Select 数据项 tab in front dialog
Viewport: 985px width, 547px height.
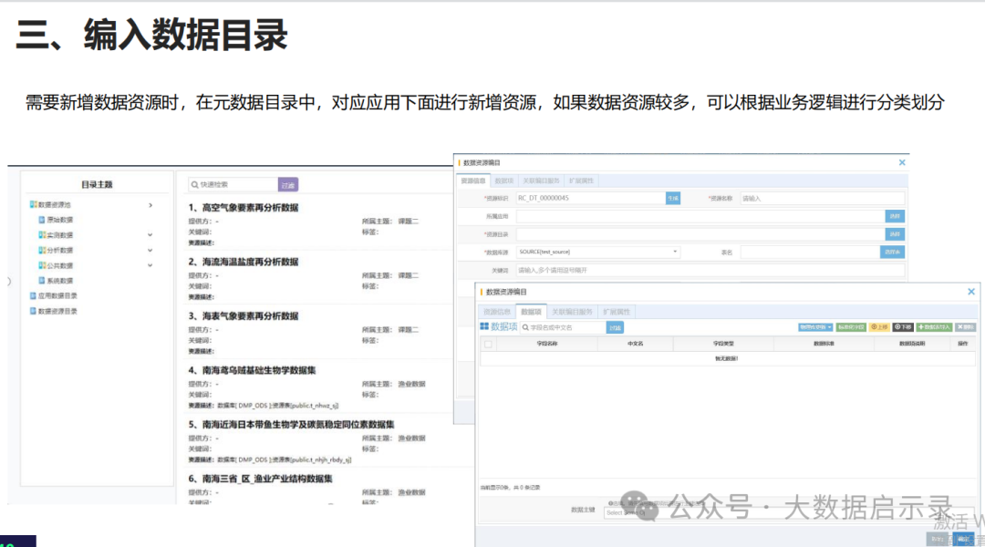coord(531,312)
